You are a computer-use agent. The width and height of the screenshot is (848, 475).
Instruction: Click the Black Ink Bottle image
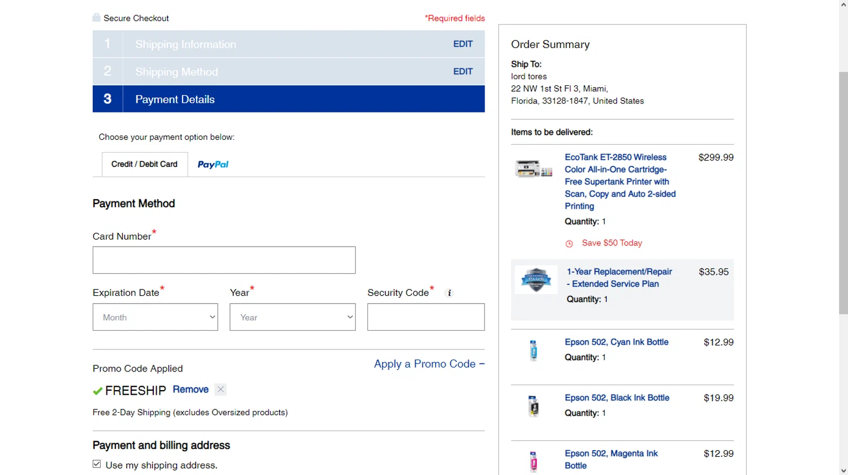[533, 406]
